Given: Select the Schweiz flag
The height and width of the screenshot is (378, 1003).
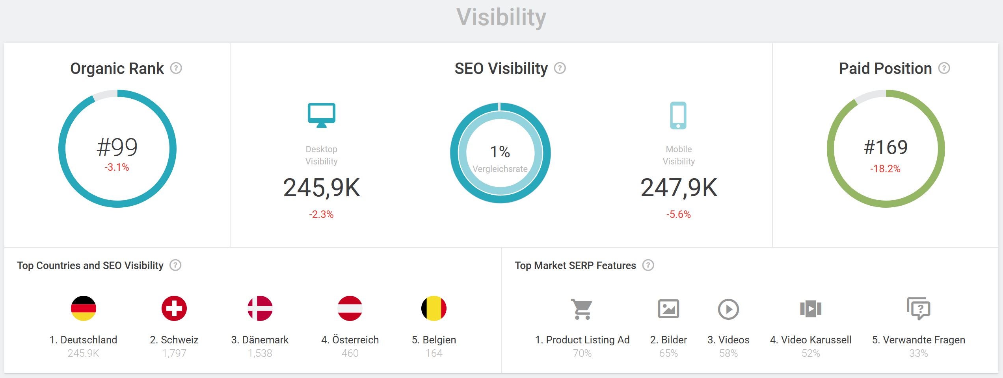Looking at the screenshot, I should (x=174, y=308).
